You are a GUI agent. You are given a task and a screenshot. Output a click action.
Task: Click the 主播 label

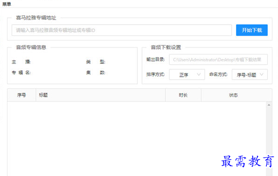point(21,62)
